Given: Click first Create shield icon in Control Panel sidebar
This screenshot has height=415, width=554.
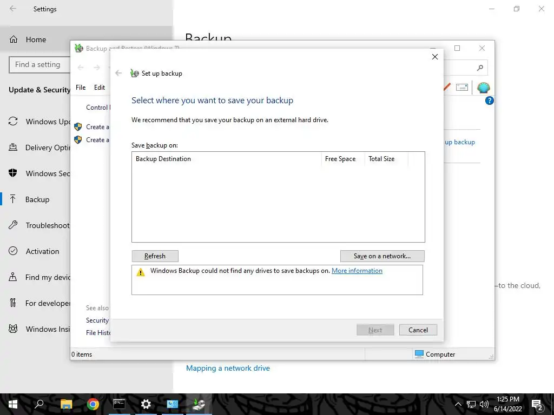Looking at the screenshot, I should coord(78,126).
